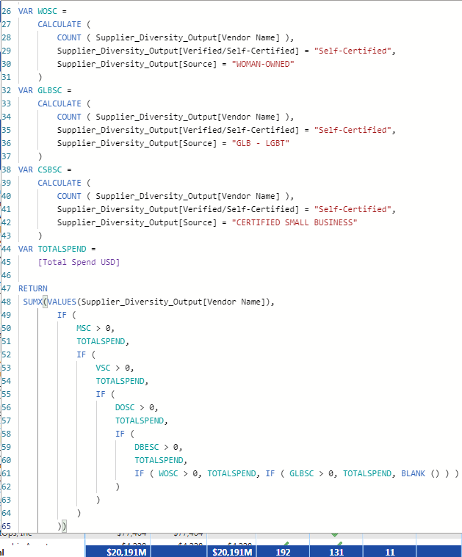Click line number 46 in the gutter

(x=7, y=275)
